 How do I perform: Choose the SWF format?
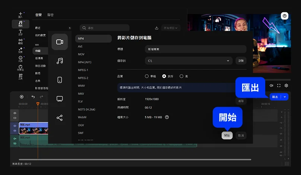(80, 133)
